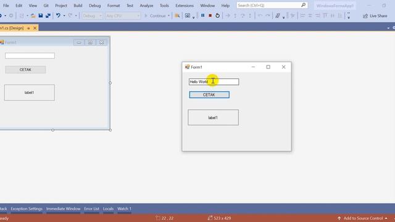Select the empty text box in the designer form

pos(30,55)
